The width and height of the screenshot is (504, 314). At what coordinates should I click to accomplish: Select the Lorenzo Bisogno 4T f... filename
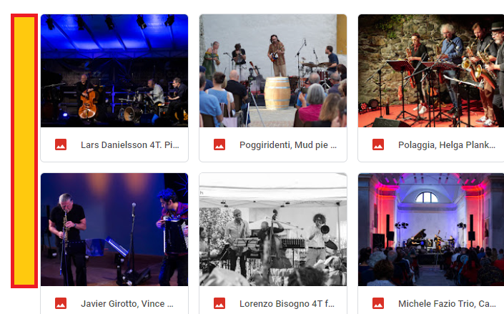pos(287,304)
